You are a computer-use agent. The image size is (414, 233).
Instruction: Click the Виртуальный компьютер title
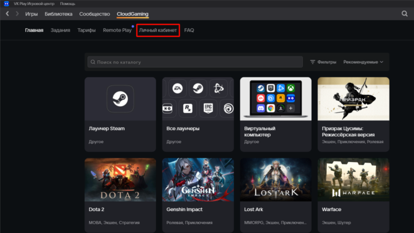click(260, 131)
